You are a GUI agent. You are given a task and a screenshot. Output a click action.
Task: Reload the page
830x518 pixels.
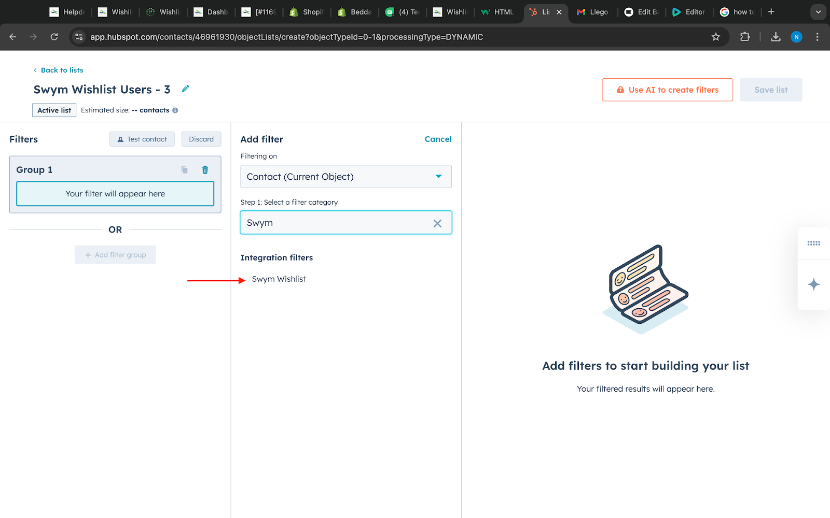pyautogui.click(x=54, y=37)
